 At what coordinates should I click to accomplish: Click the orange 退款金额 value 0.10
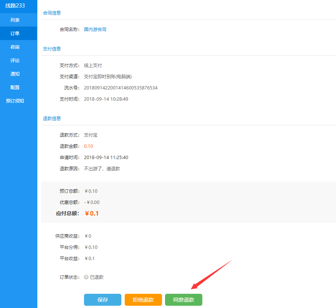(88, 146)
